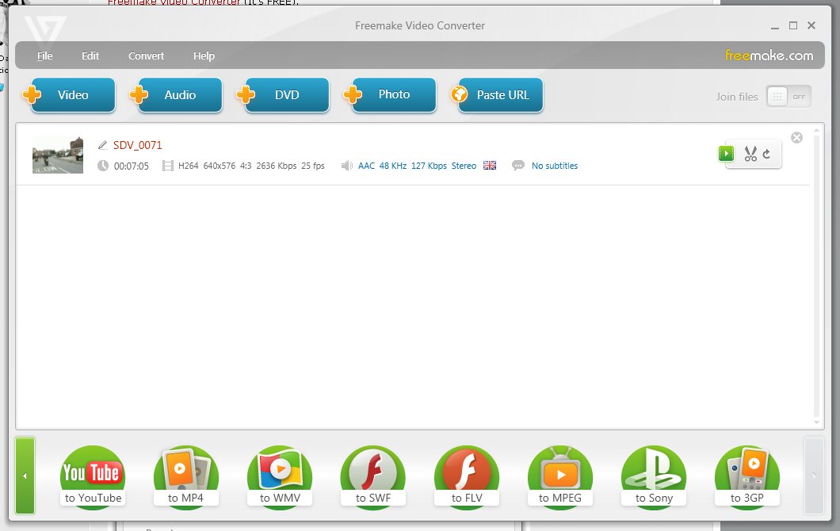
Task: Click the duration 00:07:05 text
Action: [132, 166]
